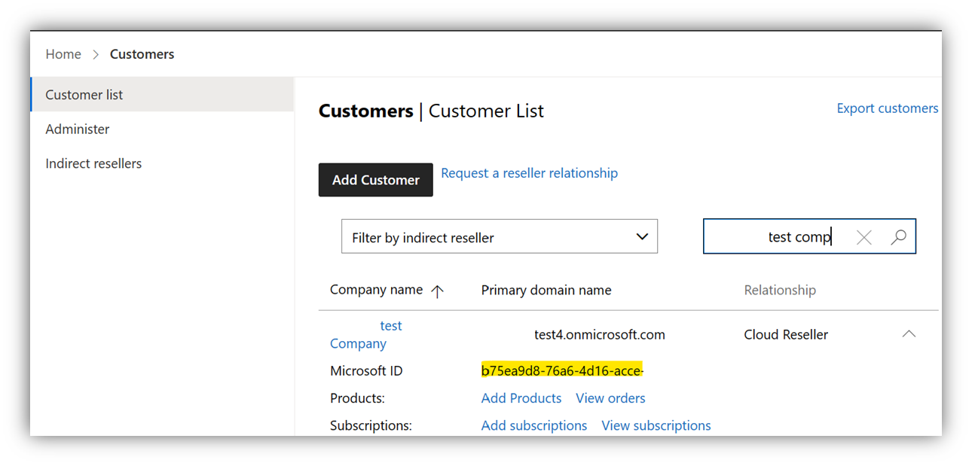Click View orders for test Company
Image resolution: width=972 pixels, height=466 pixels.
click(610, 398)
